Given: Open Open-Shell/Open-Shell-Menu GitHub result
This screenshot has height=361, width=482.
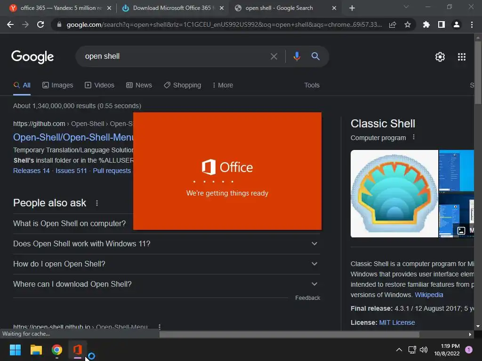Looking at the screenshot, I should 73,137.
